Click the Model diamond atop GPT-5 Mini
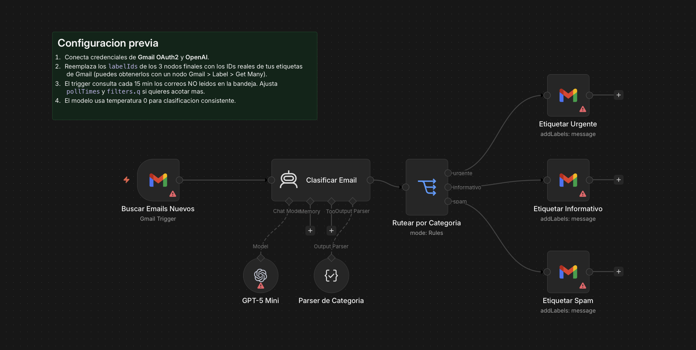 [x=261, y=258]
